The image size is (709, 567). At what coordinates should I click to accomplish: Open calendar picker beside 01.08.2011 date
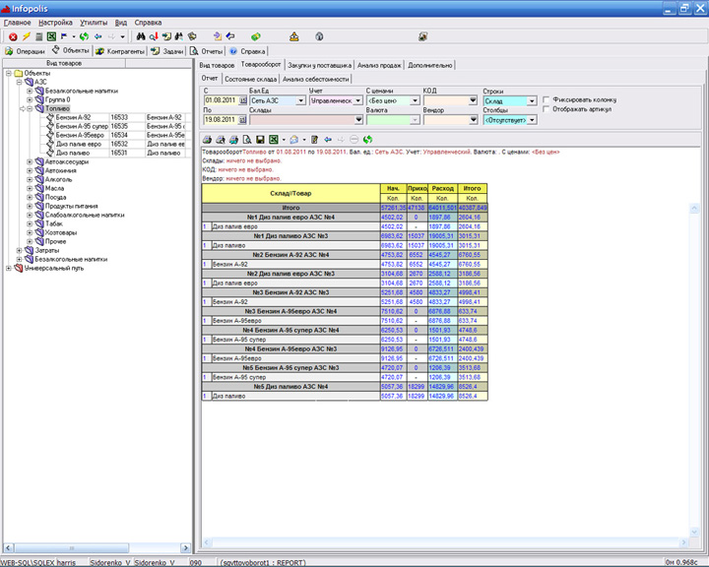(242, 100)
